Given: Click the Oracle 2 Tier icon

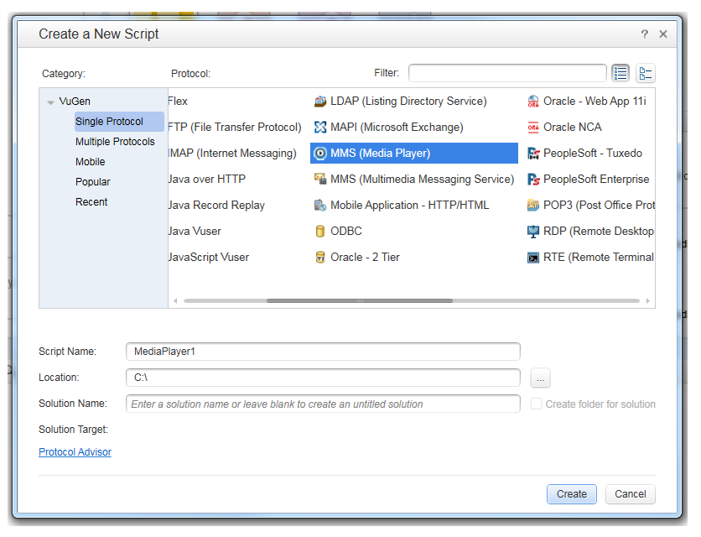Looking at the screenshot, I should point(320,258).
